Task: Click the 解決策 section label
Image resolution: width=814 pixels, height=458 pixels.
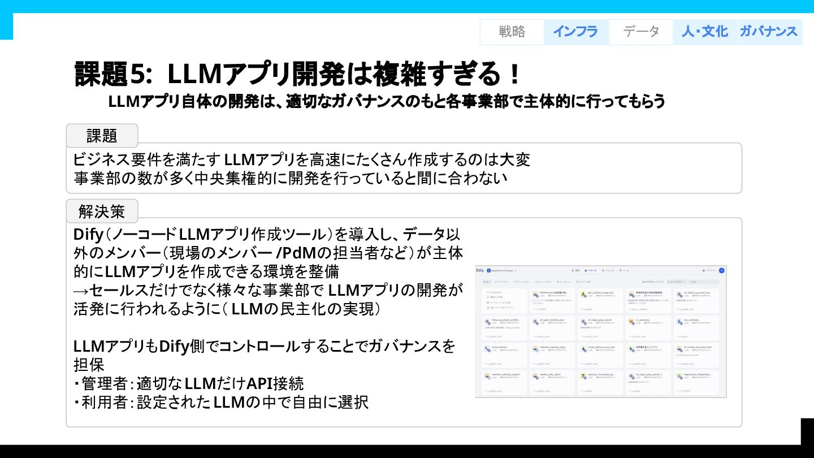Action: (102, 211)
